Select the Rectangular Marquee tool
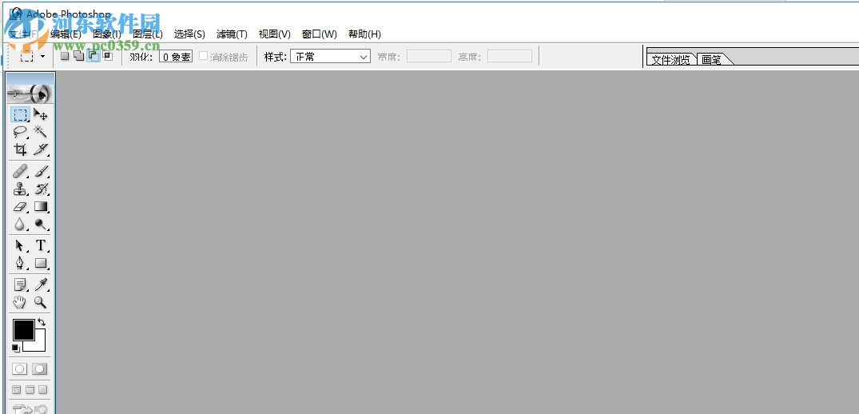The image size is (859, 414). pos(20,114)
